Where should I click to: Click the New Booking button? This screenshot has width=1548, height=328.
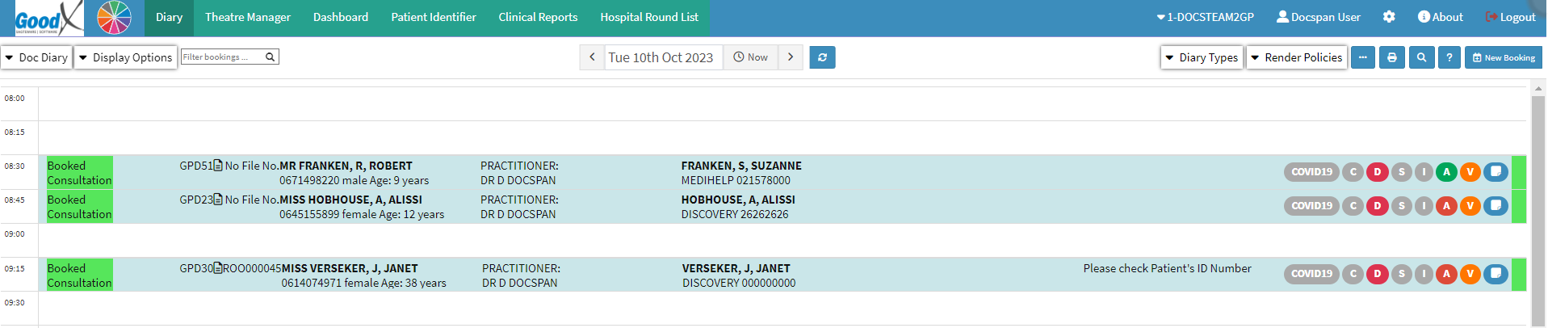coord(1503,57)
